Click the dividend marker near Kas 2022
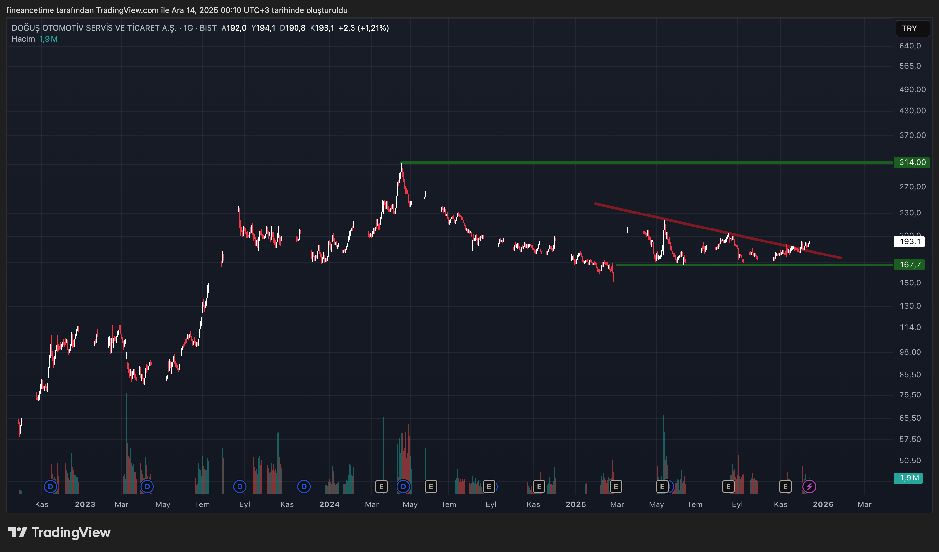Image resolution: width=939 pixels, height=552 pixels. 50,487
